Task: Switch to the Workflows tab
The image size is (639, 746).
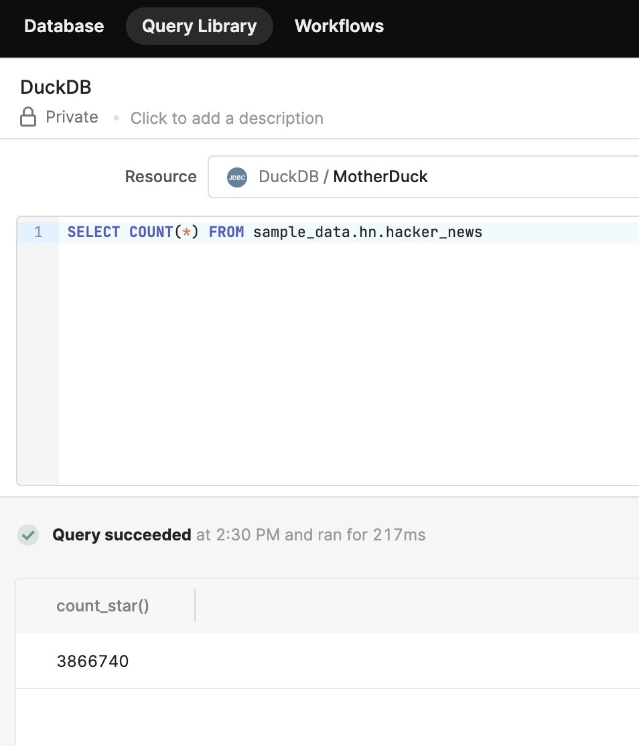Action: coord(339,26)
